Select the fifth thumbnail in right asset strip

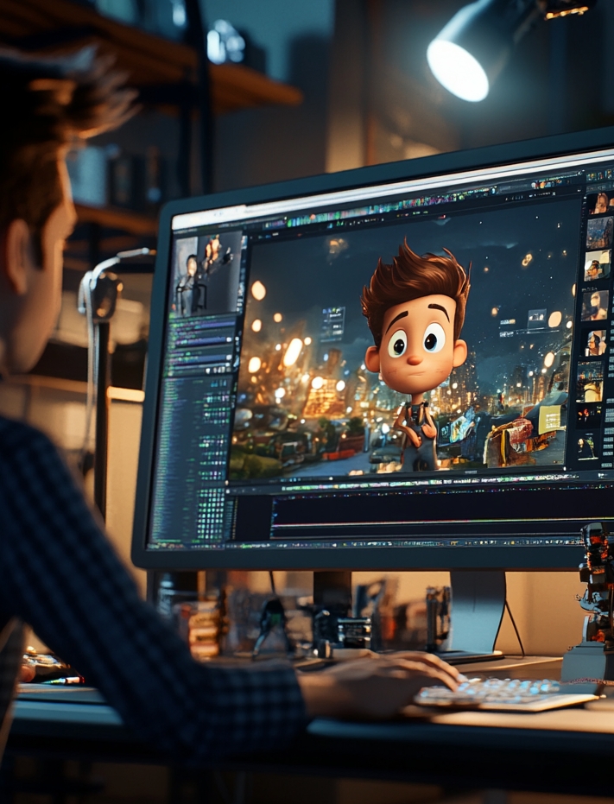[x=596, y=343]
